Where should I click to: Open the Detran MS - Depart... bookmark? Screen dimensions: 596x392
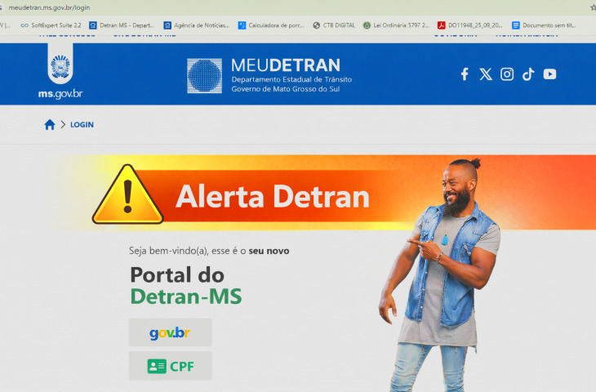click(122, 25)
